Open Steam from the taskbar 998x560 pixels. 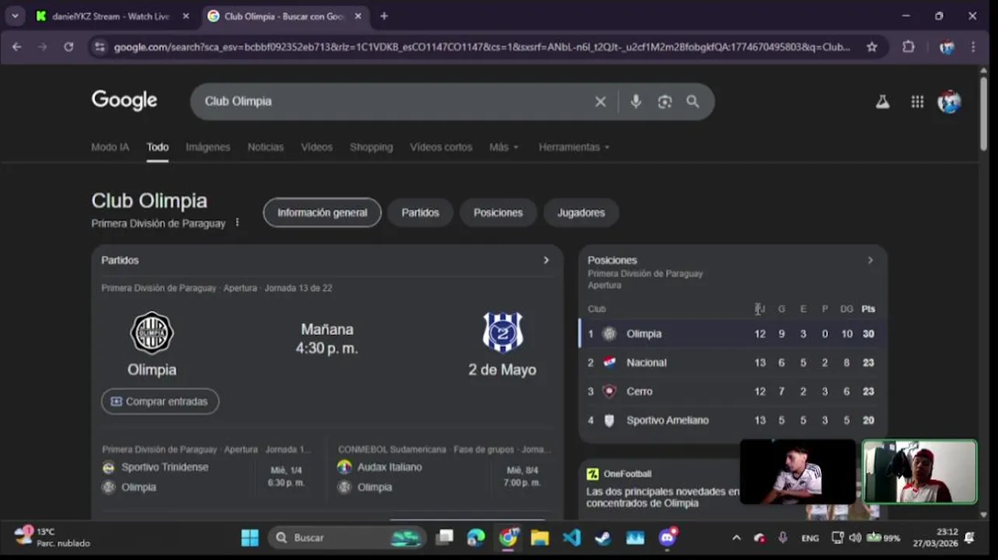click(602, 537)
